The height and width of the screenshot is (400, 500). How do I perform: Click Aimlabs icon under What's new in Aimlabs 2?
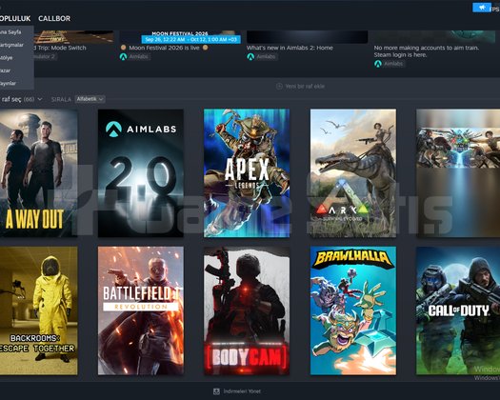click(x=250, y=56)
